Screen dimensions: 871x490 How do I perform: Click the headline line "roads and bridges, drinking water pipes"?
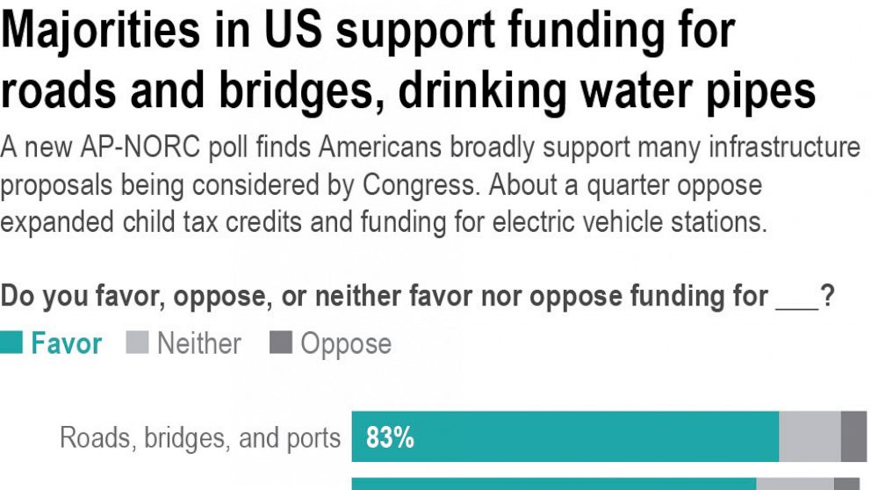click(x=408, y=92)
